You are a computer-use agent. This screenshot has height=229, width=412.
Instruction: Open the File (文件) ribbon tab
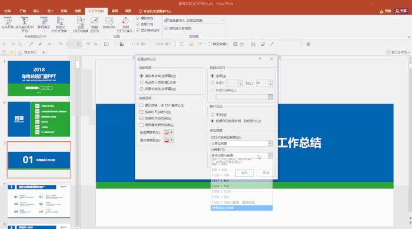click(7, 11)
